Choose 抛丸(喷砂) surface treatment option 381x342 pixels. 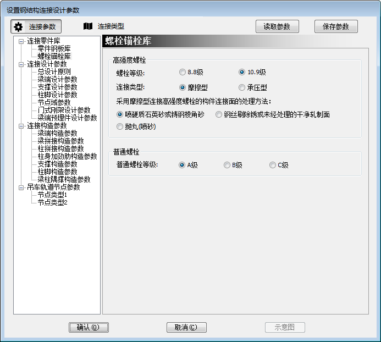(120, 127)
